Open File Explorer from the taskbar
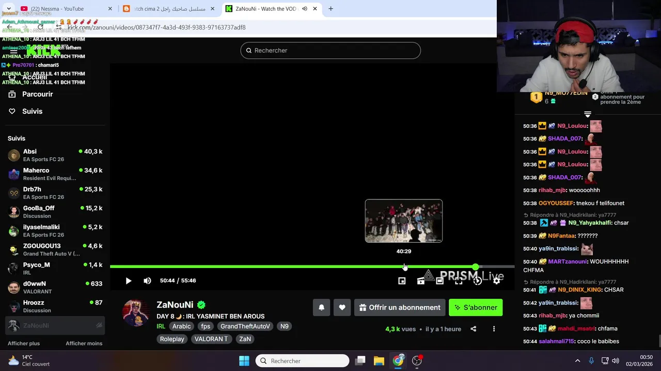This screenshot has width=661, height=371. [x=379, y=361]
